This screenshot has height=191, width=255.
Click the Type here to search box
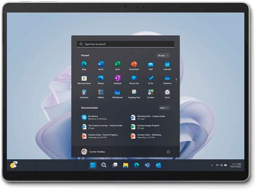(126, 44)
